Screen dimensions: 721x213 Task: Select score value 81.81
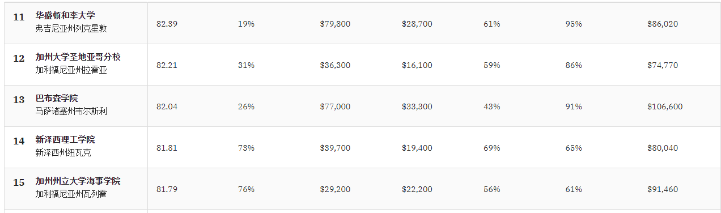coord(167,148)
